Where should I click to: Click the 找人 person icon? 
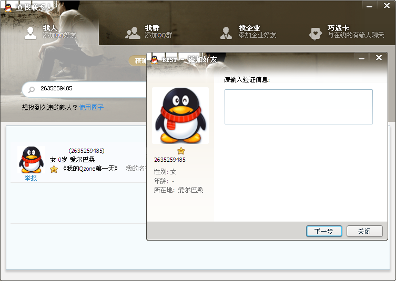[x=31, y=32]
